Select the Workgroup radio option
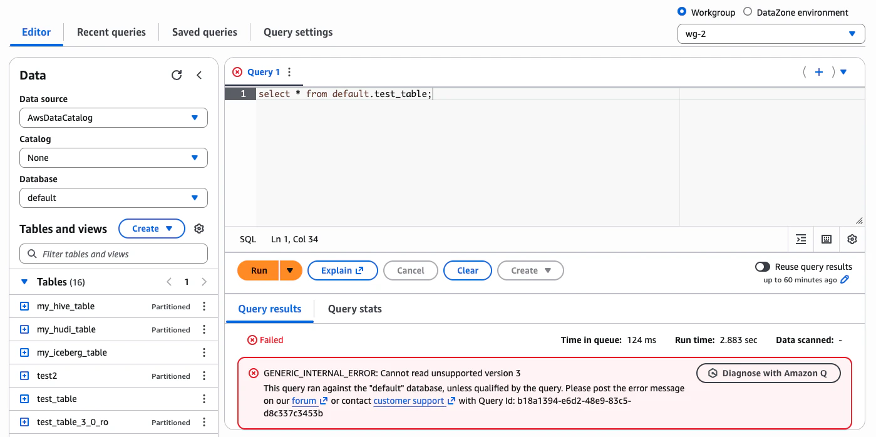 click(682, 12)
